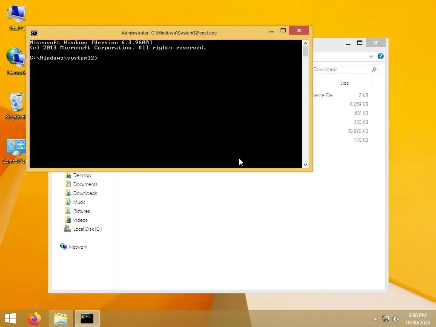This screenshot has width=436, height=327.
Task: Launch Firefox from the taskbar
Action: (x=34, y=318)
